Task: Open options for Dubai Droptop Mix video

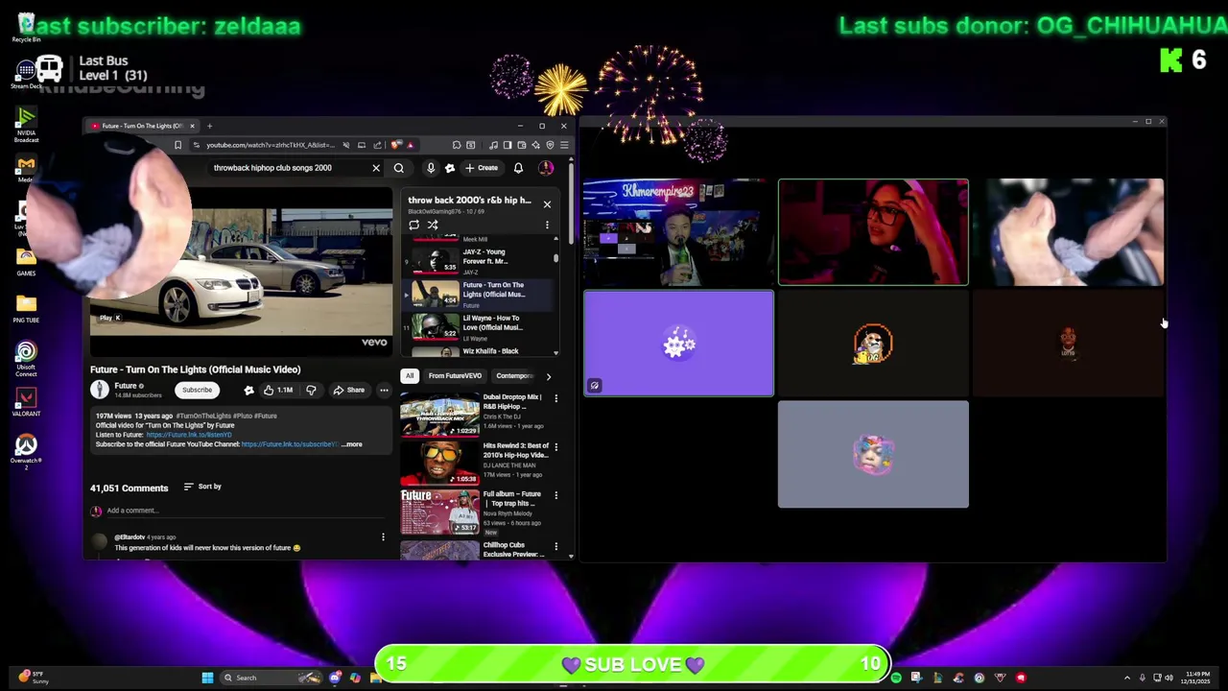Action: tap(555, 398)
